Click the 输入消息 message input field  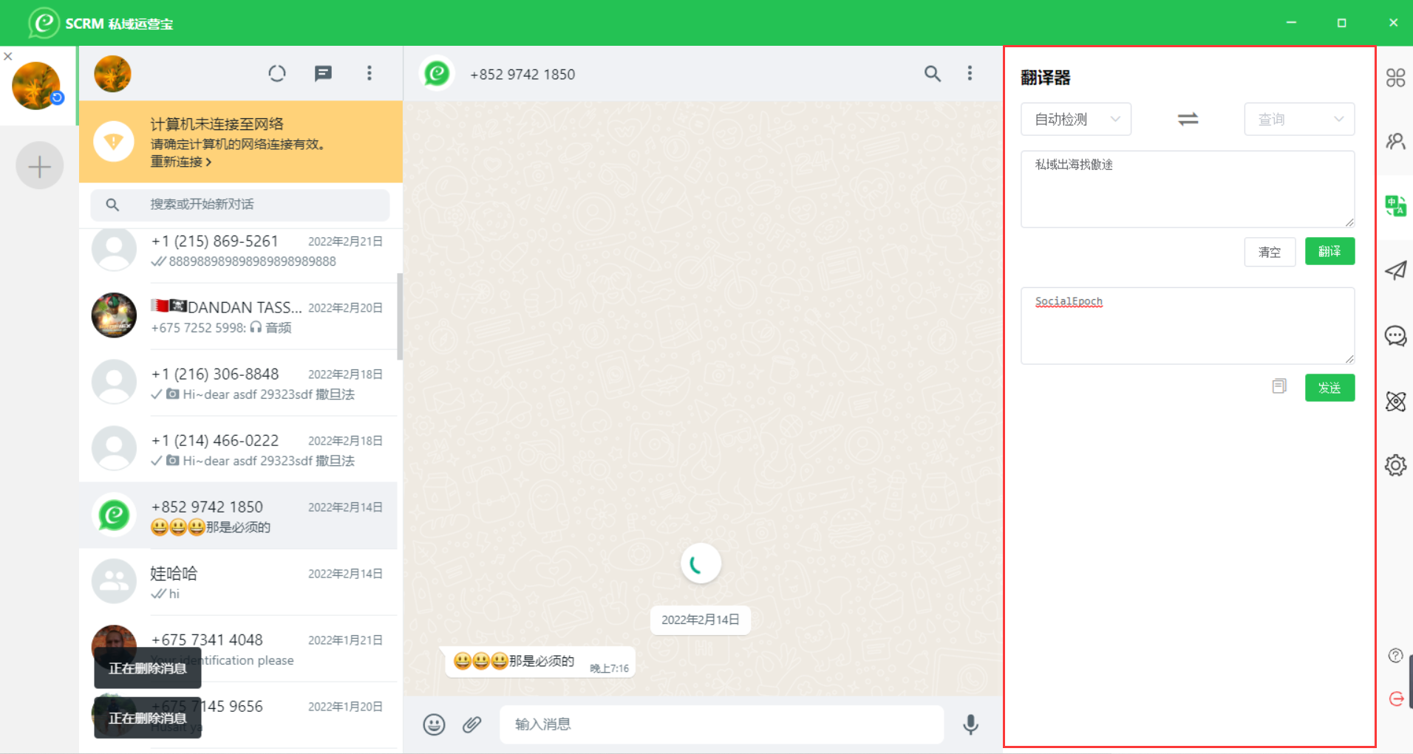click(x=721, y=724)
